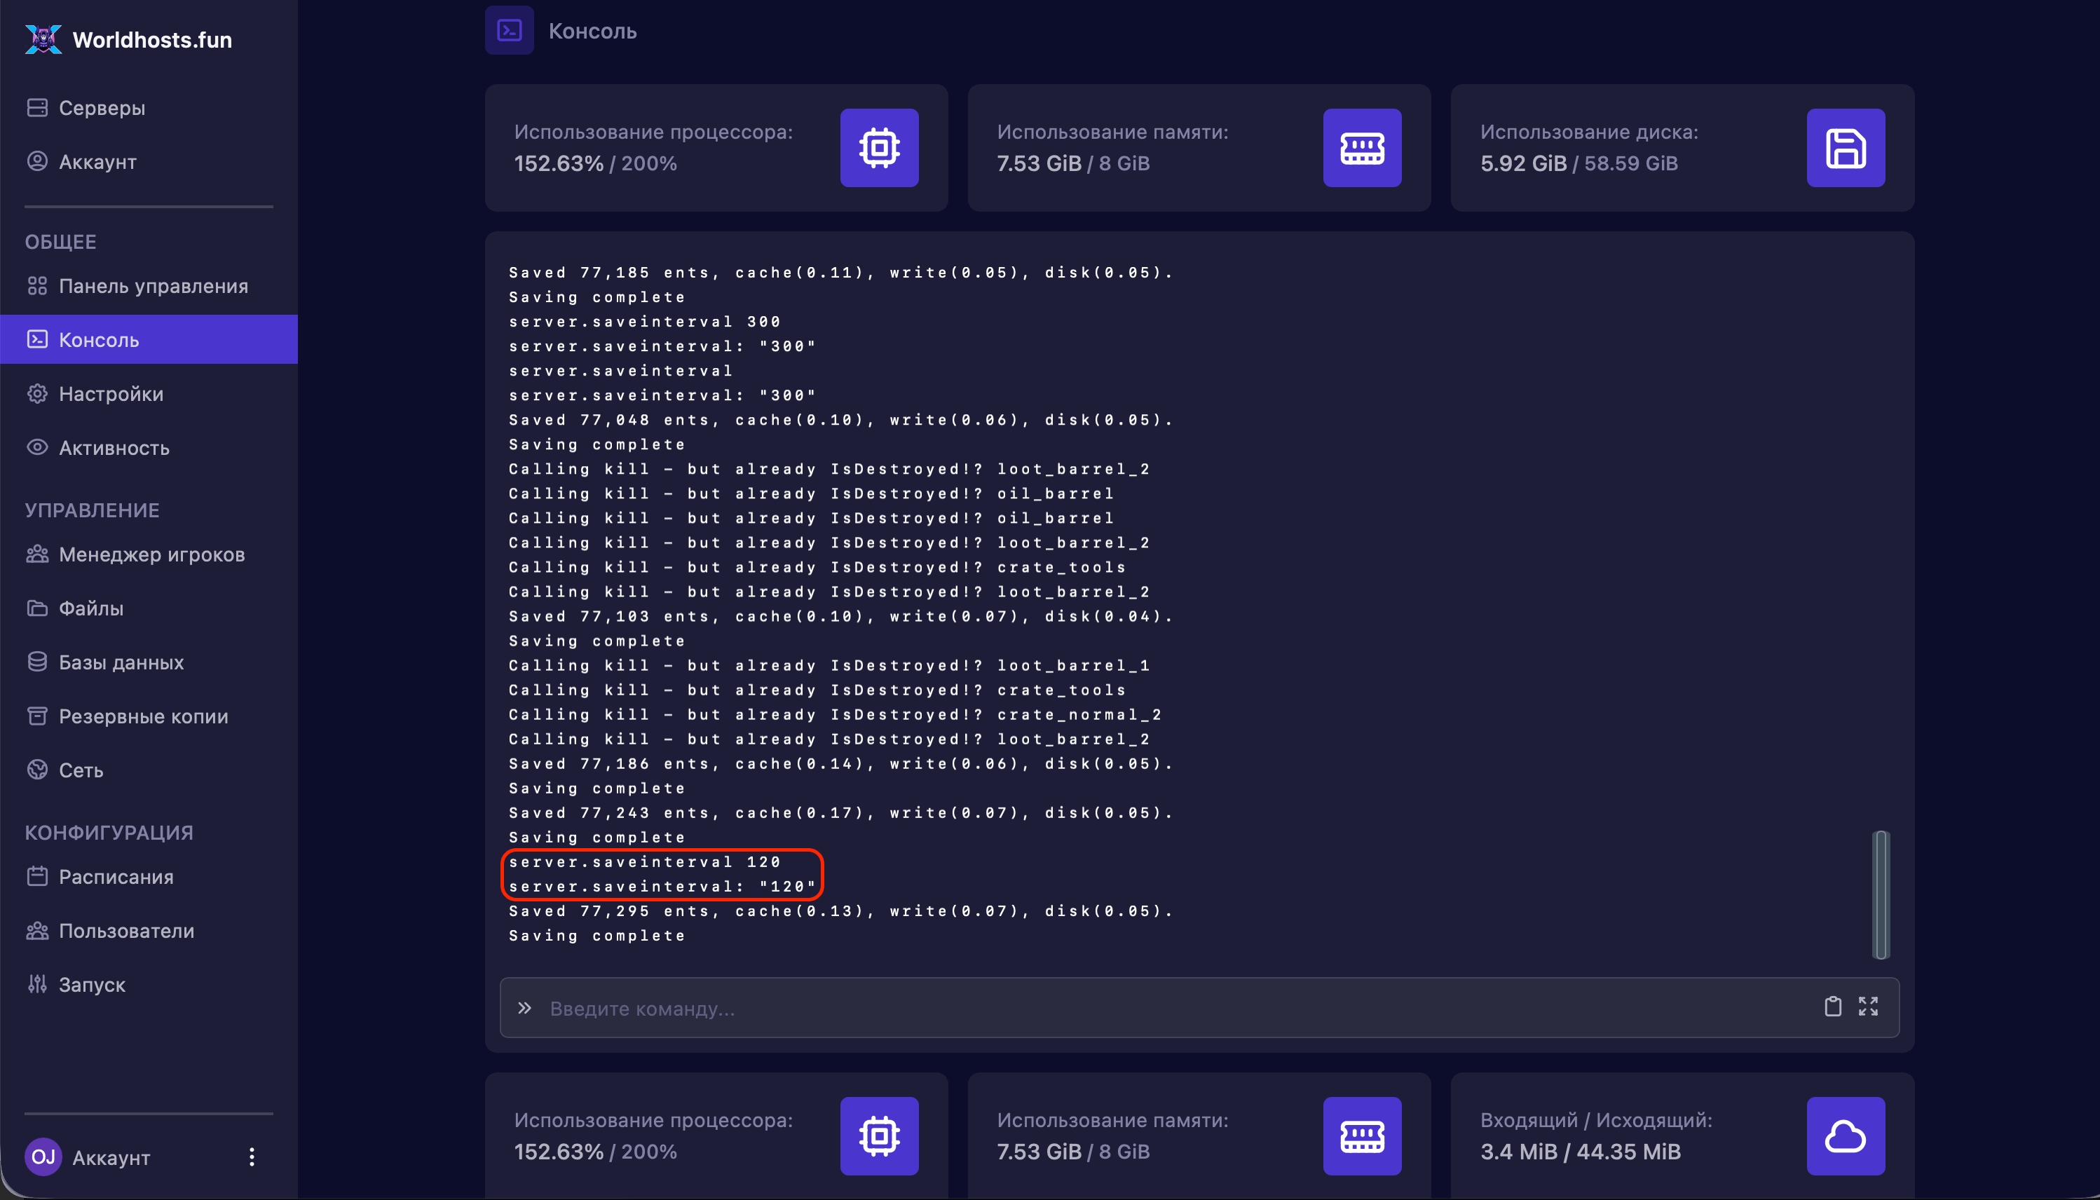This screenshot has height=1200, width=2100.
Task: Click the disk usage save icon
Action: (x=1846, y=147)
